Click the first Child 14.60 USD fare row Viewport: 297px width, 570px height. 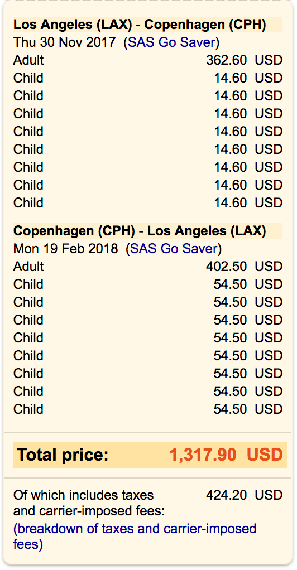coord(148,78)
